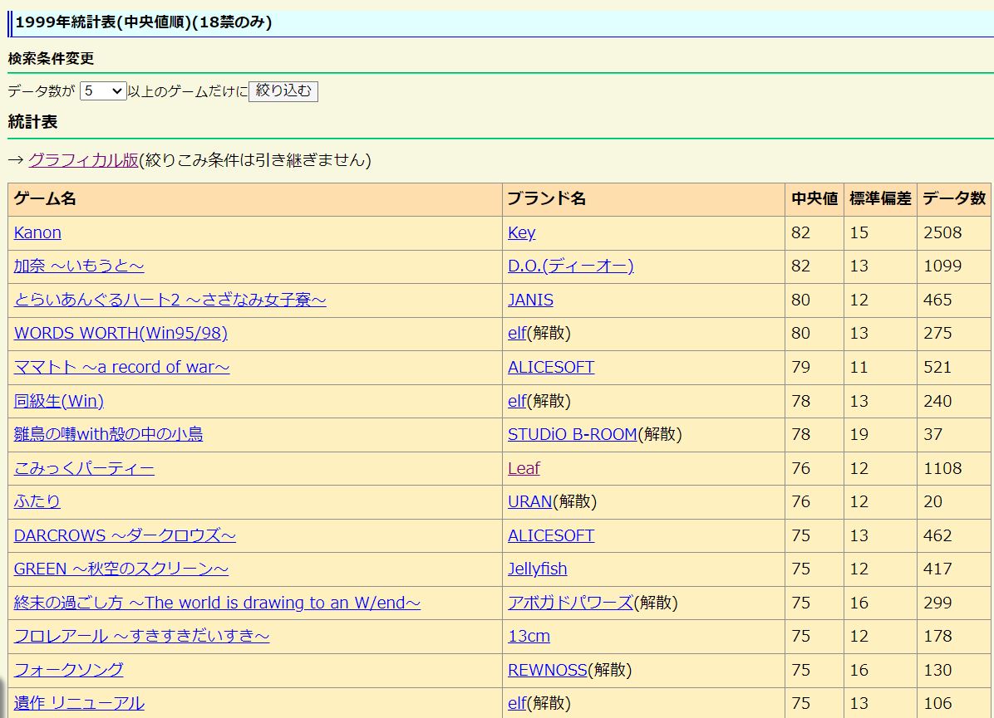Open the Leaf brand link
Viewport: 994px width, 718px height.
[524, 468]
